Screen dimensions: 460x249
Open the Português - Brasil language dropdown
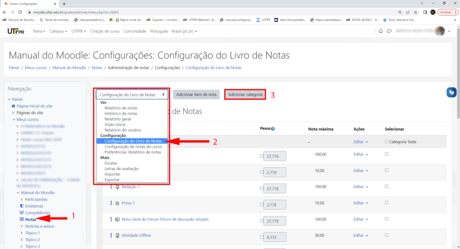173,31
